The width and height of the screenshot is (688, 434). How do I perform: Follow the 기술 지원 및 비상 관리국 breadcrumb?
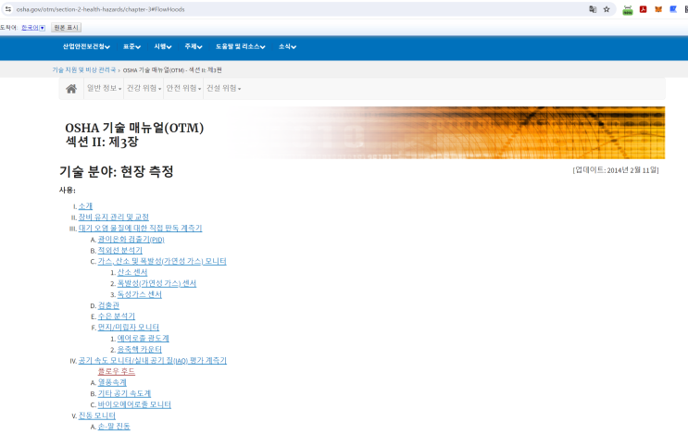[84, 70]
